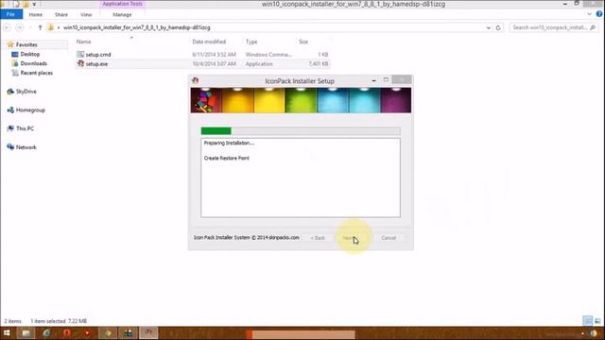Screen dimensions: 605x340
Task: Click the Network icon in sidebar
Action: click(10, 147)
